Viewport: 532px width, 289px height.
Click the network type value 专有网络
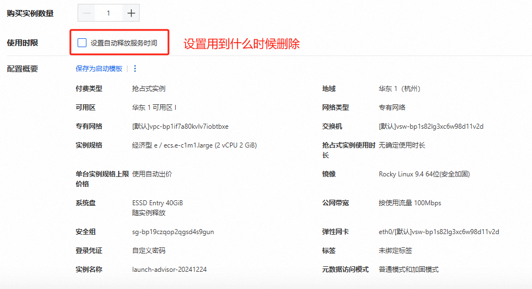[x=392, y=108]
